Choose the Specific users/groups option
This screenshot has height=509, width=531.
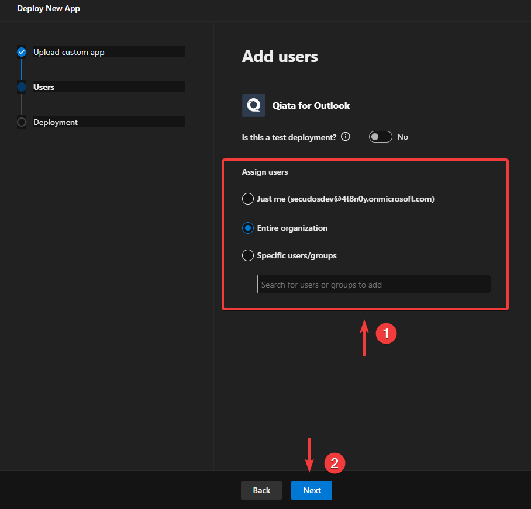click(x=247, y=255)
